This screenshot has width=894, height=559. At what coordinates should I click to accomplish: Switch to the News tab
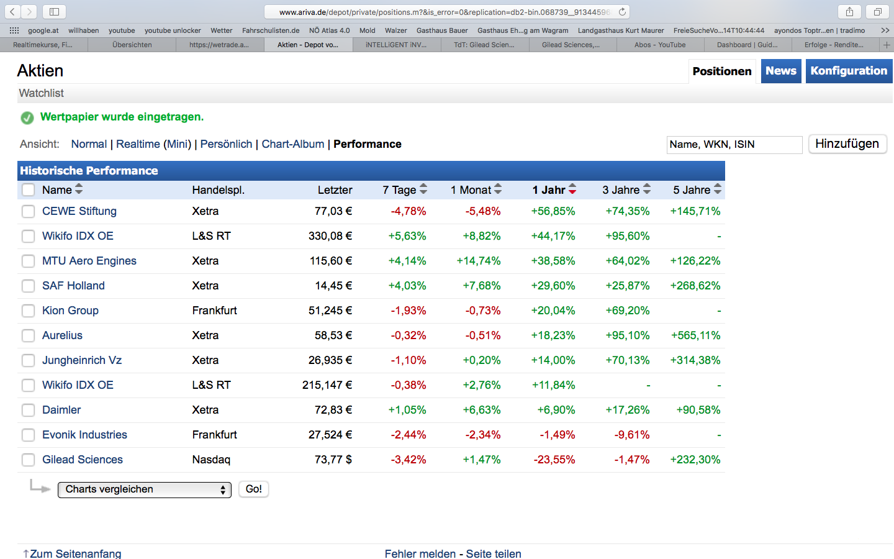(780, 71)
